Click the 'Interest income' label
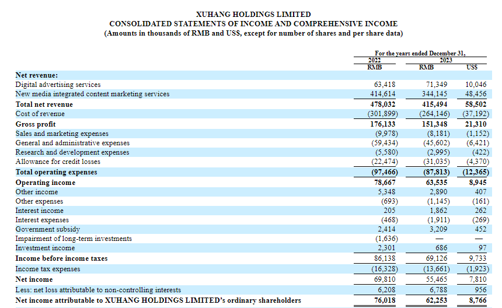Screen dimensions: 502x308 (39, 211)
